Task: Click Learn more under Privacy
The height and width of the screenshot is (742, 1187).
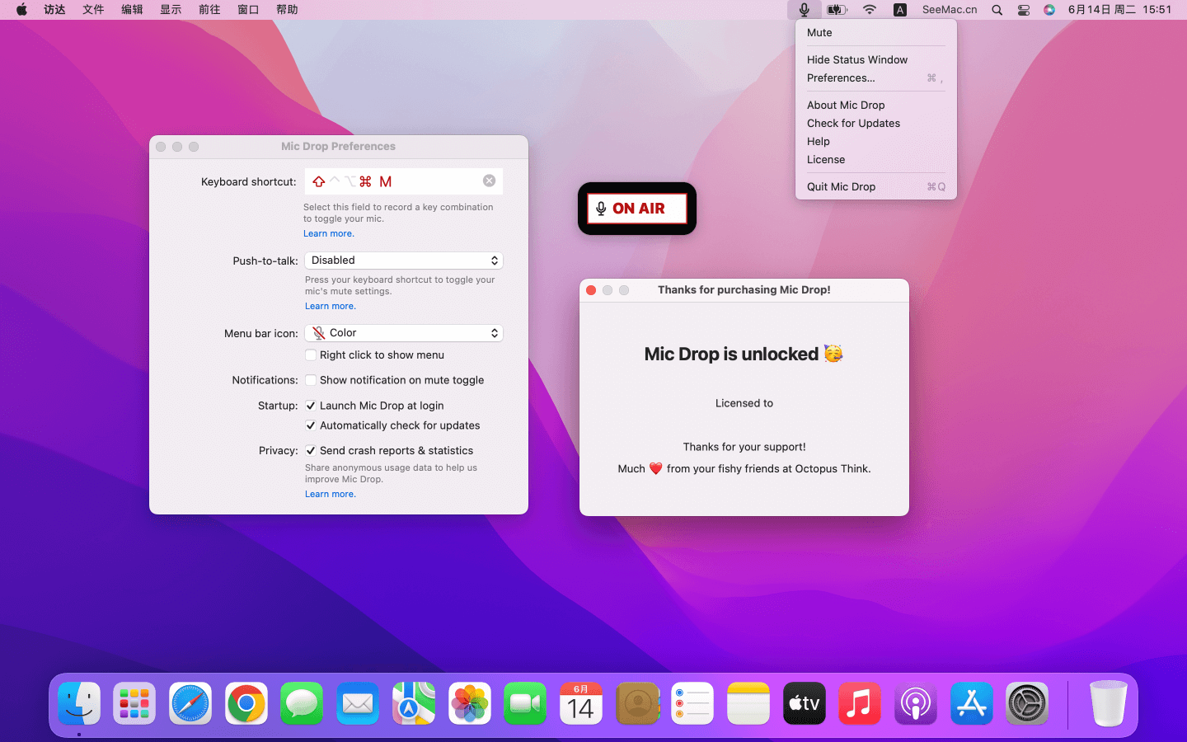Action: pyautogui.click(x=331, y=495)
